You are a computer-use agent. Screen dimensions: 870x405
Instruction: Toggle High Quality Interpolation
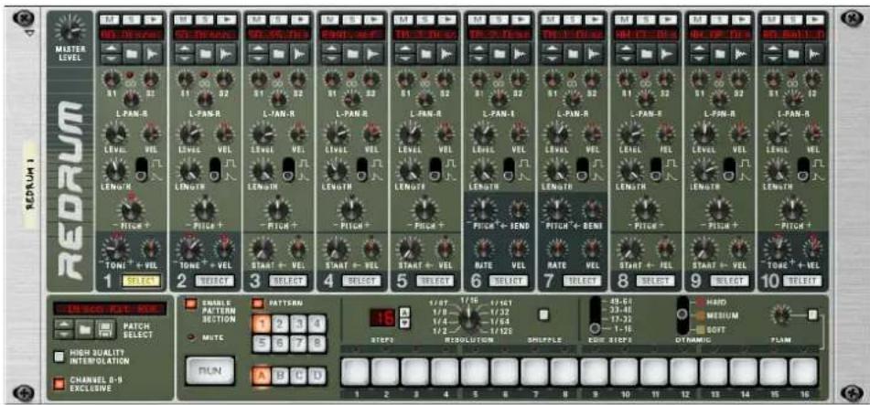(x=59, y=357)
